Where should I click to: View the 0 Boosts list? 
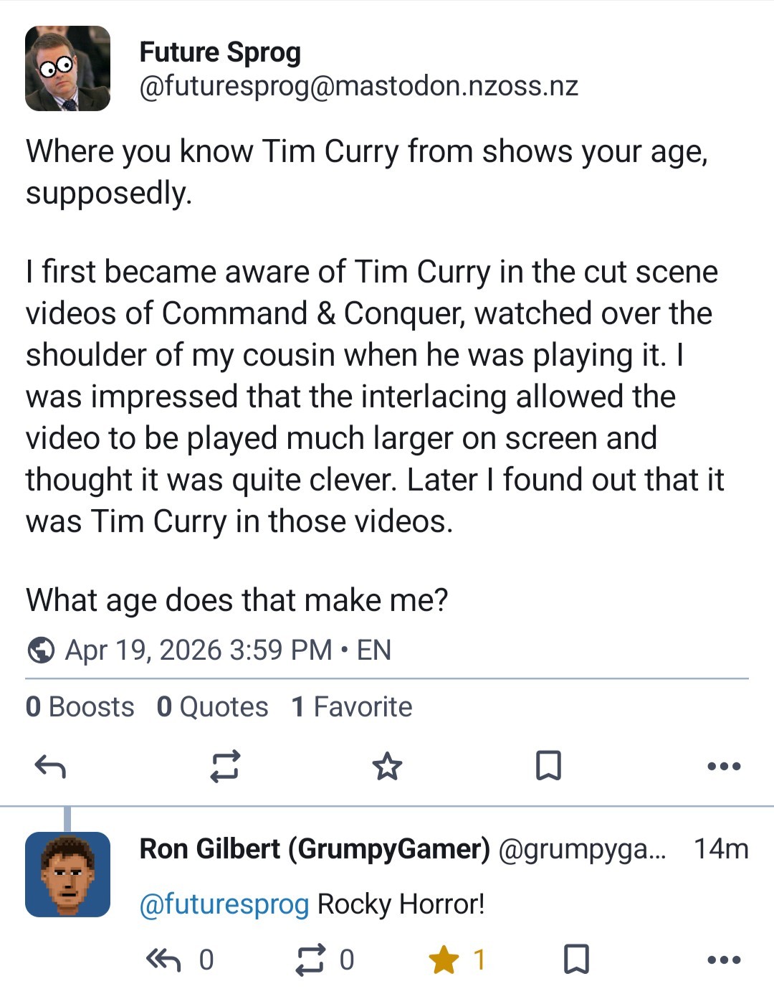(80, 707)
